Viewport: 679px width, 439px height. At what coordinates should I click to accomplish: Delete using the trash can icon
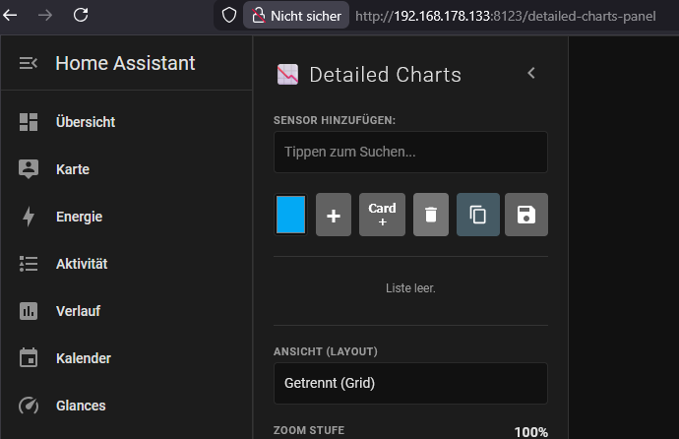(431, 215)
